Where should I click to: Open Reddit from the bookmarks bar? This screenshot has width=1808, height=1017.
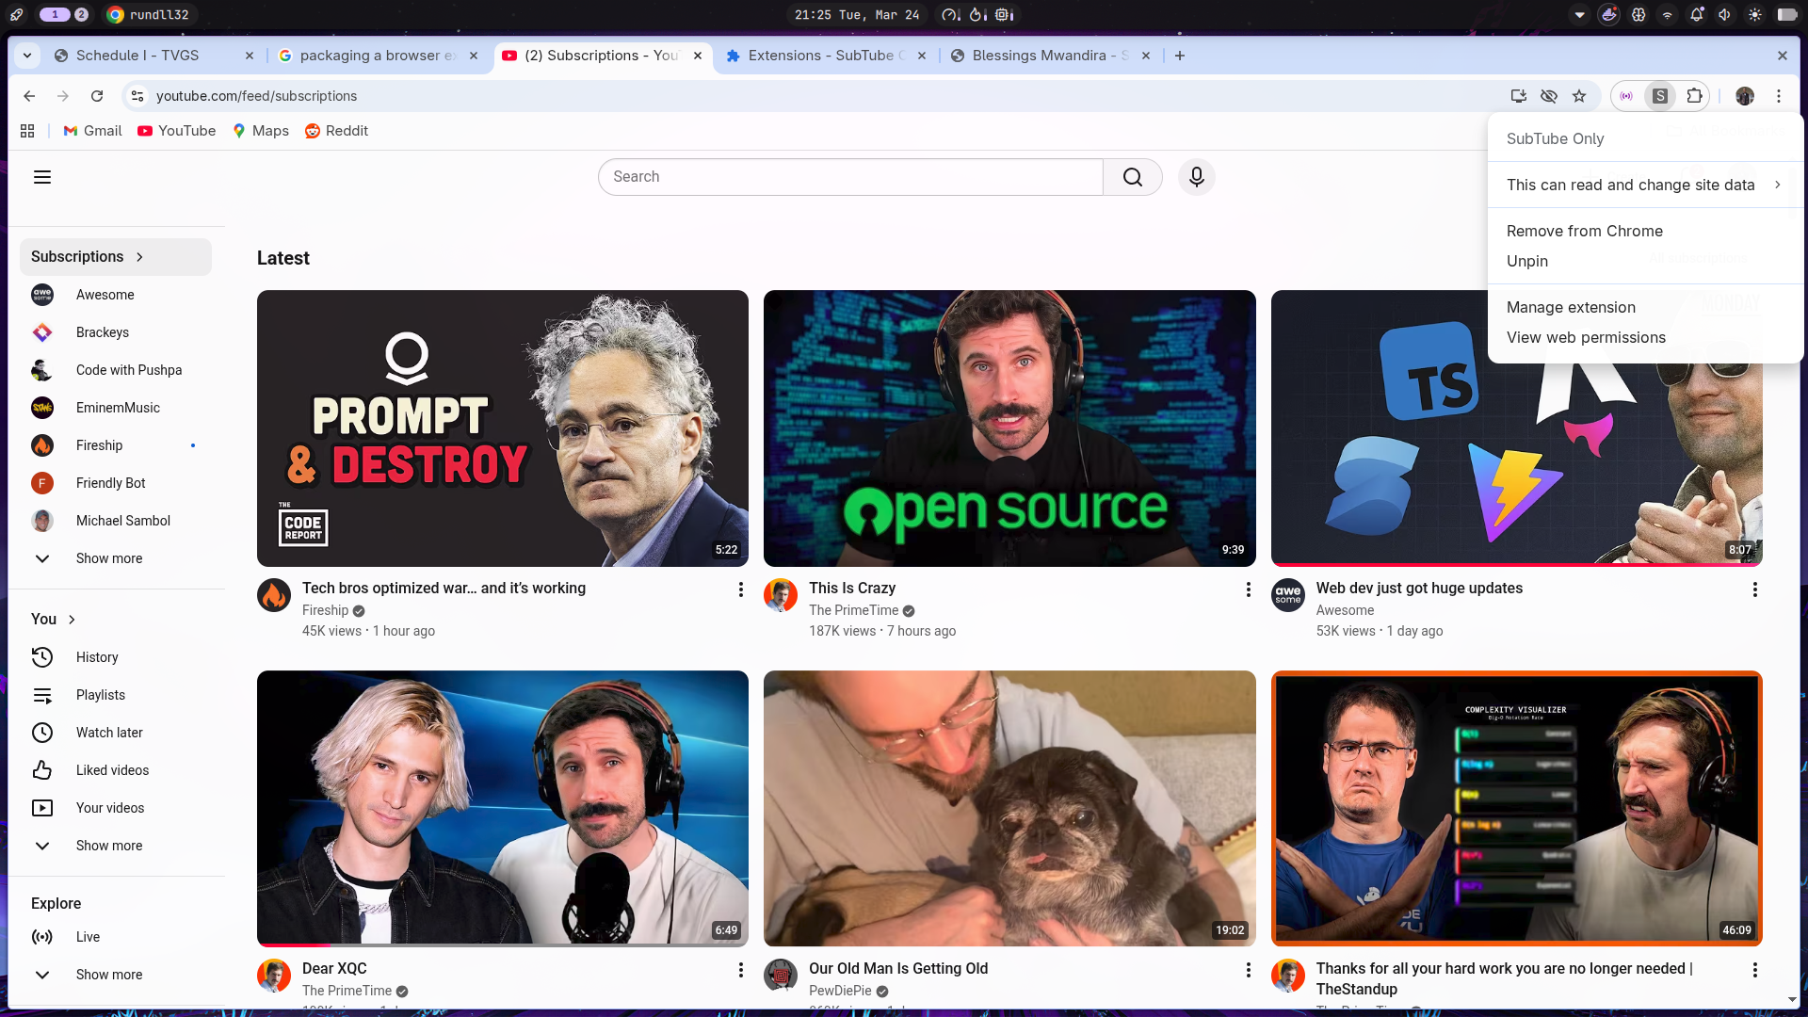click(336, 131)
